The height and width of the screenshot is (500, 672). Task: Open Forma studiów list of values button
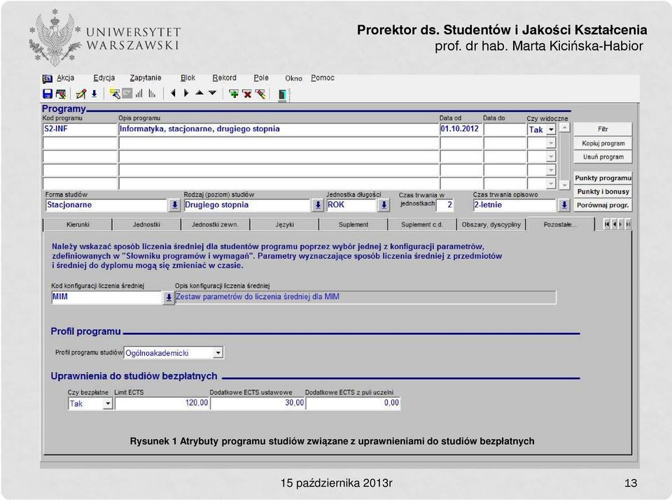174,205
